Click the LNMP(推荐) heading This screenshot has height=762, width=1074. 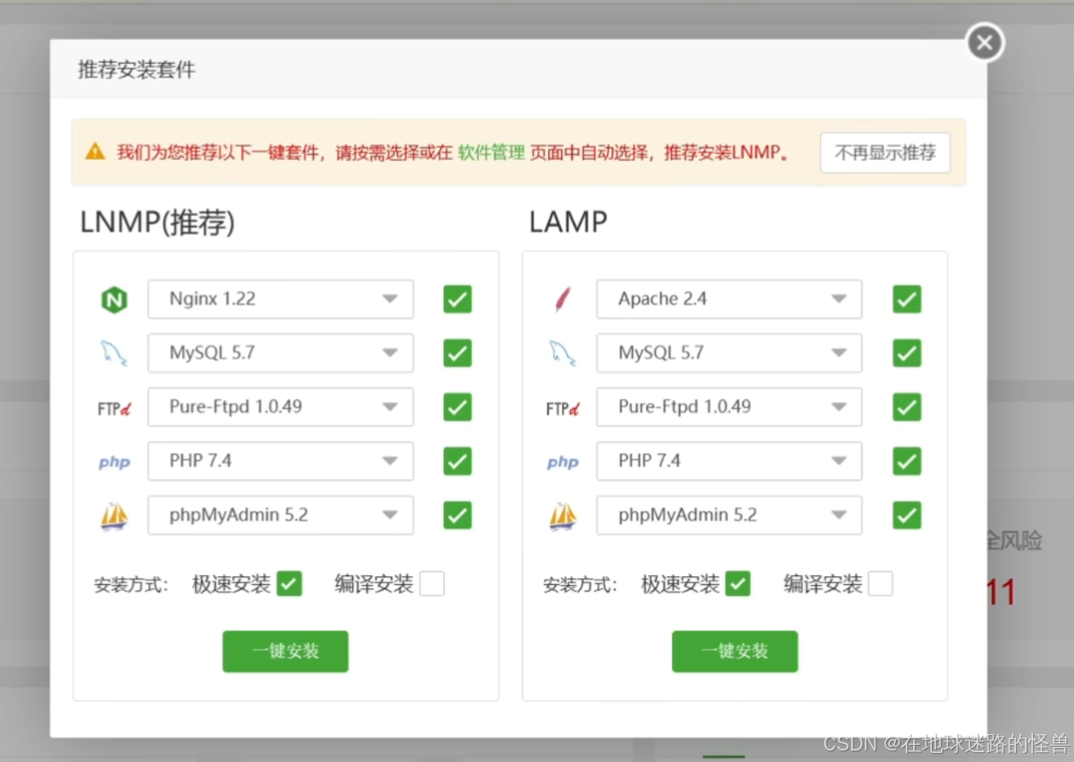coord(158,222)
